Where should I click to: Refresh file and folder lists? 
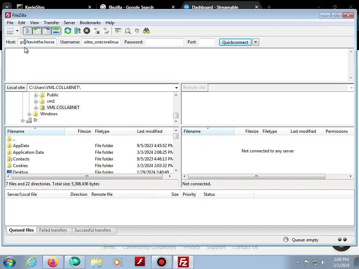[x=68, y=31]
